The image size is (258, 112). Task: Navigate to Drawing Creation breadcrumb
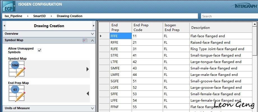tap(69, 16)
